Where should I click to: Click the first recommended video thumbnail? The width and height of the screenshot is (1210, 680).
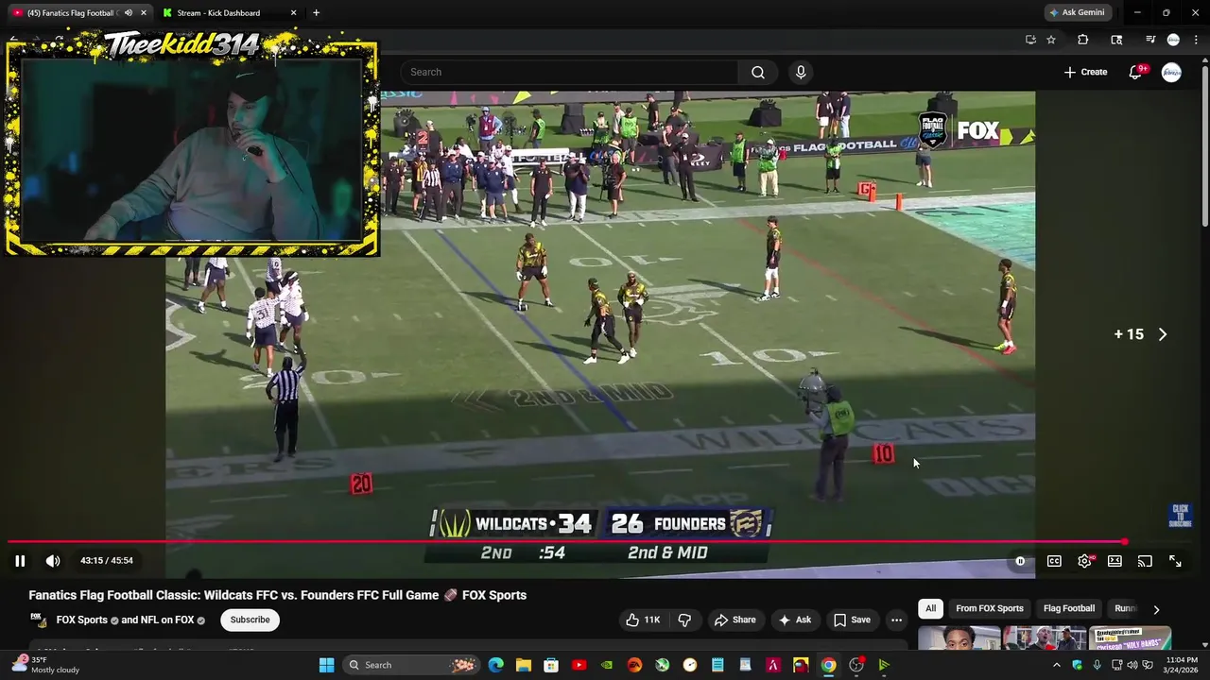(x=959, y=638)
